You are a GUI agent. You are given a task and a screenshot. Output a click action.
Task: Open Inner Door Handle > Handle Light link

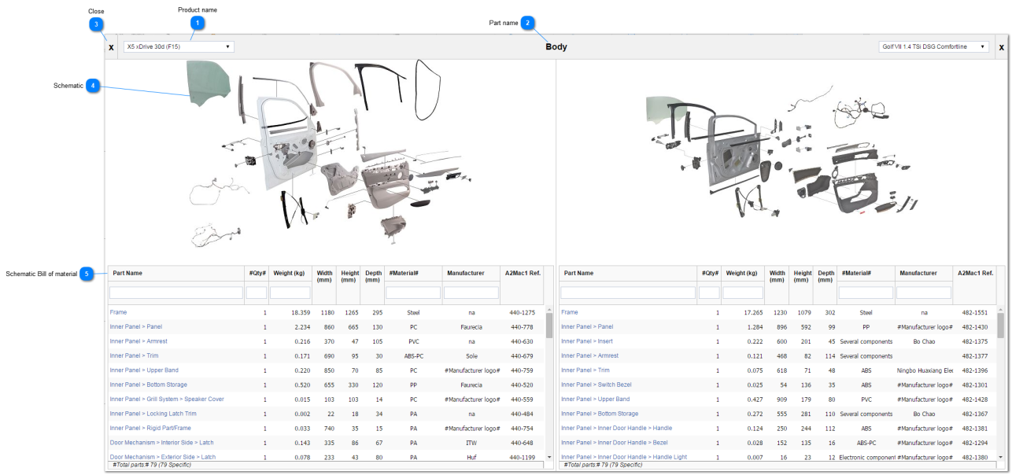click(x=624, y=457)
